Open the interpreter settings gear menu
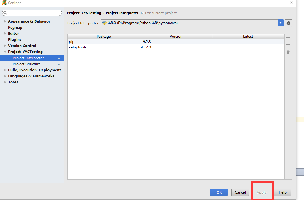The width and height of the screenshot is (304, 200). tap(288, 23)
